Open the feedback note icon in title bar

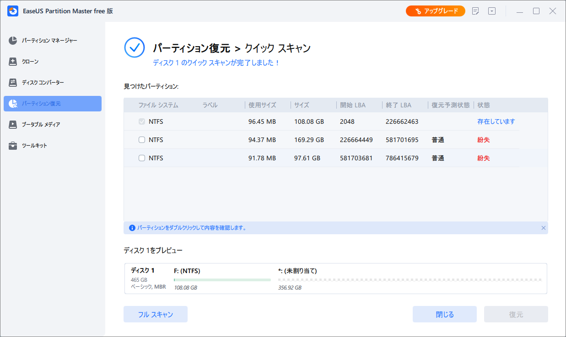click(x=476, y=11)
